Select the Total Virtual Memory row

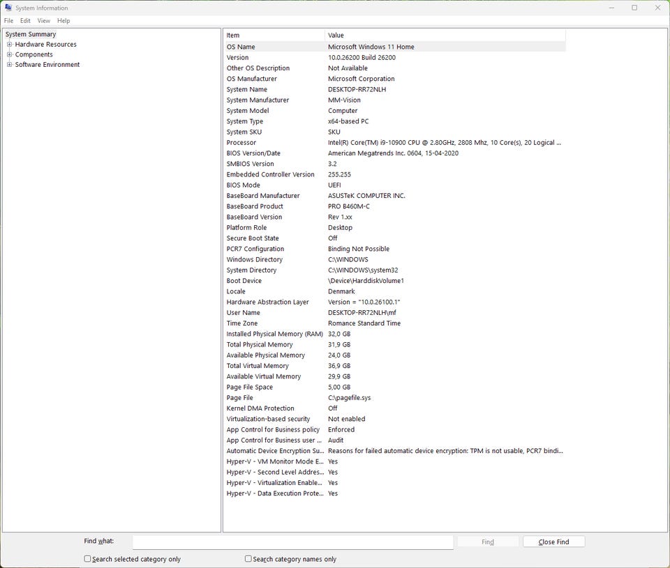point(394,366)
